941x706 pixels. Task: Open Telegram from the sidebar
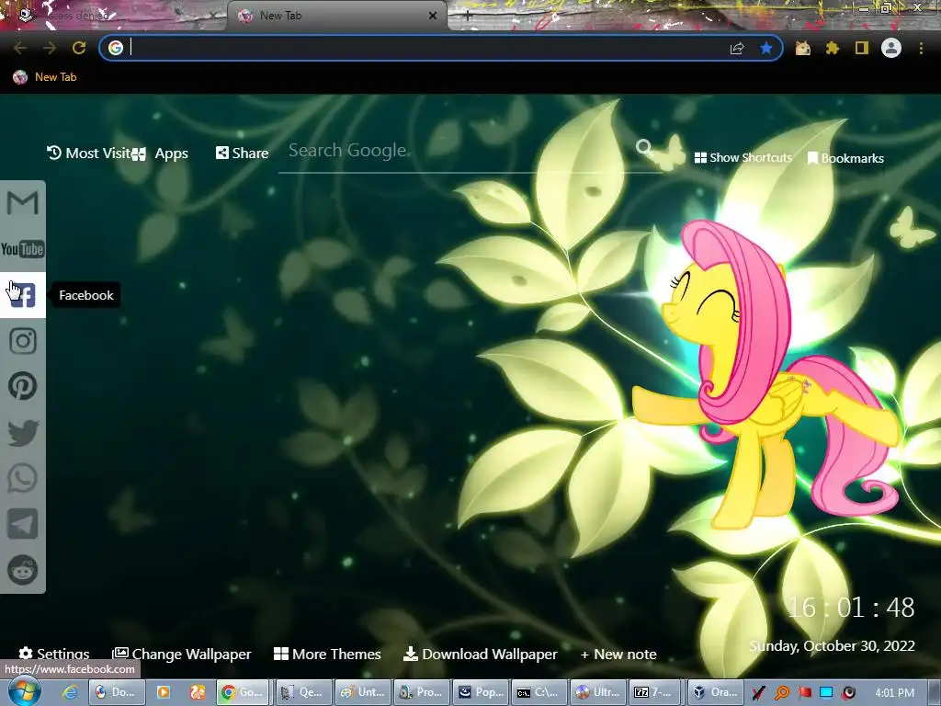tap(23, 524)
